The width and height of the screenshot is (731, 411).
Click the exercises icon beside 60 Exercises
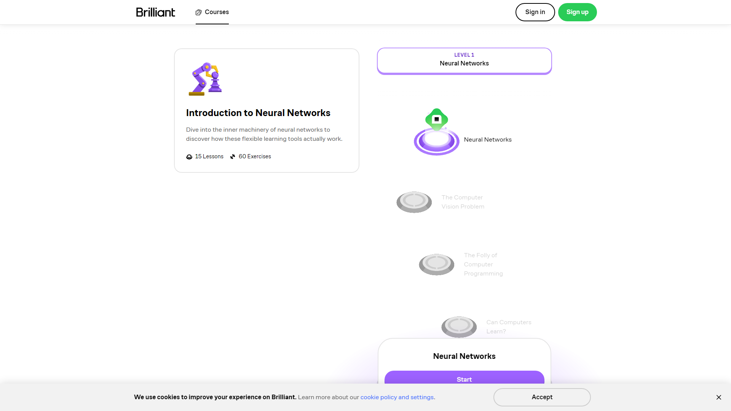(x=233, y=157)
